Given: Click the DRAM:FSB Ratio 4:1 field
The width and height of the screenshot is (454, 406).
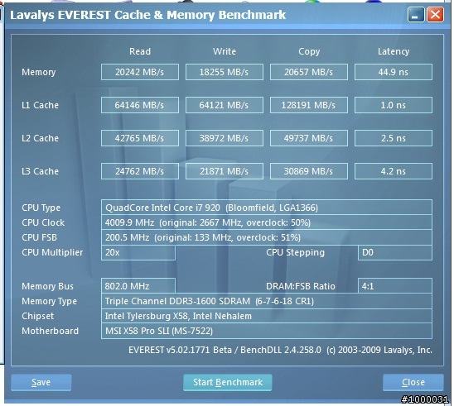Looking at the screenshot, I should pos(395,286).
